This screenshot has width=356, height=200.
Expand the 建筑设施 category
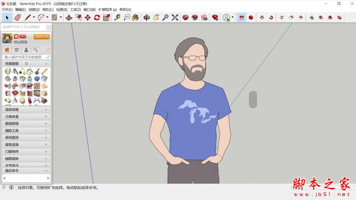tap(26, 144)
